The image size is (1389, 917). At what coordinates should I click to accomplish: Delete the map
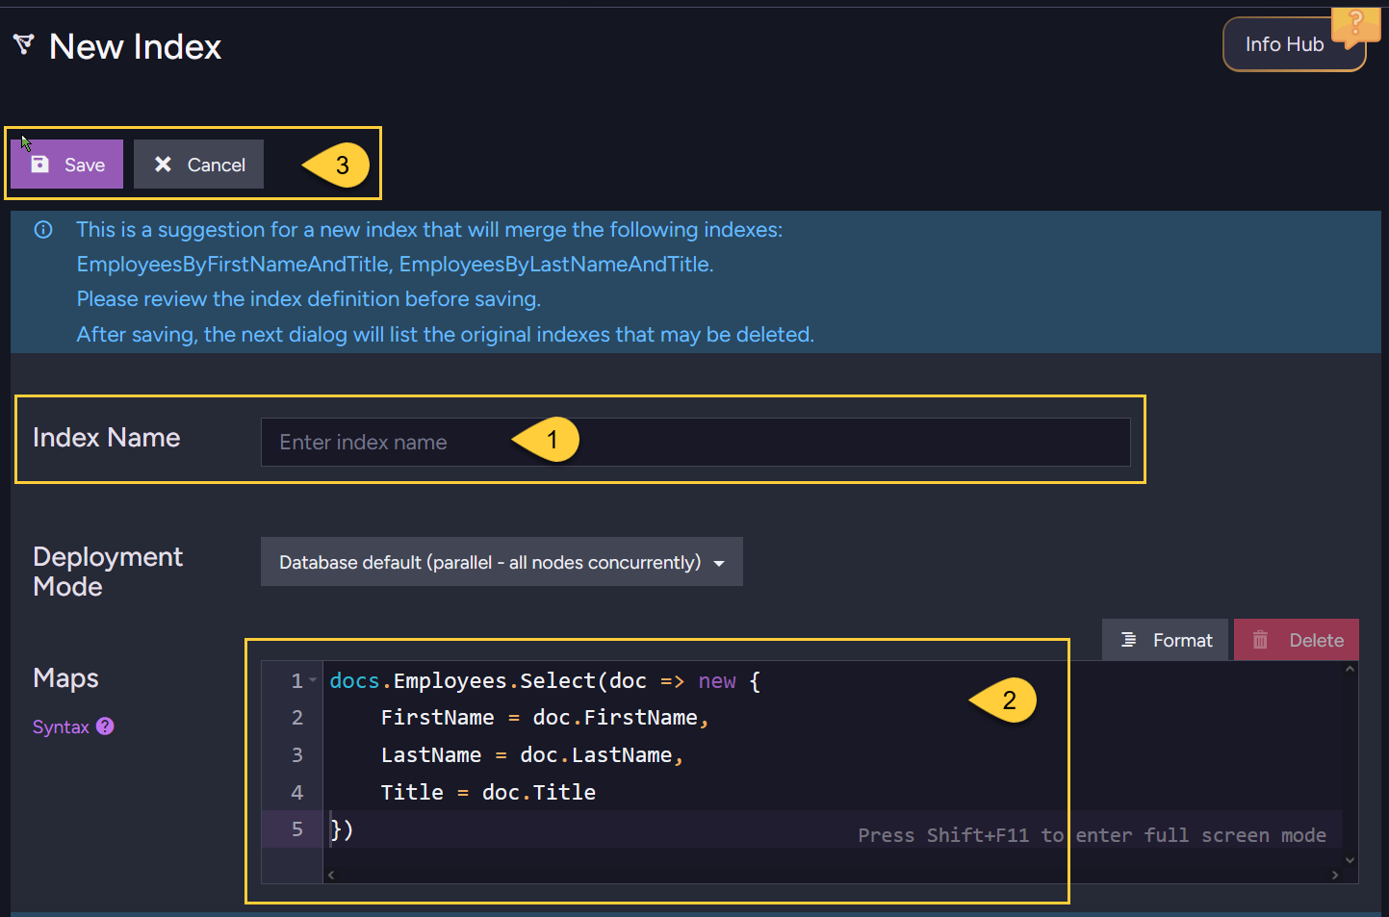(x=1297, y=640)
